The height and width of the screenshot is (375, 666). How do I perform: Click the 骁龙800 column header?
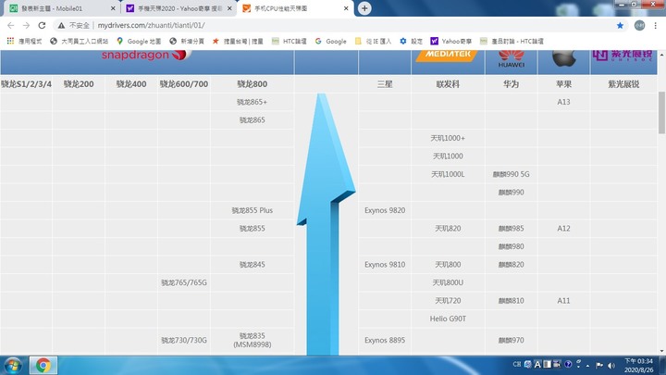click(x=253, y=84)
